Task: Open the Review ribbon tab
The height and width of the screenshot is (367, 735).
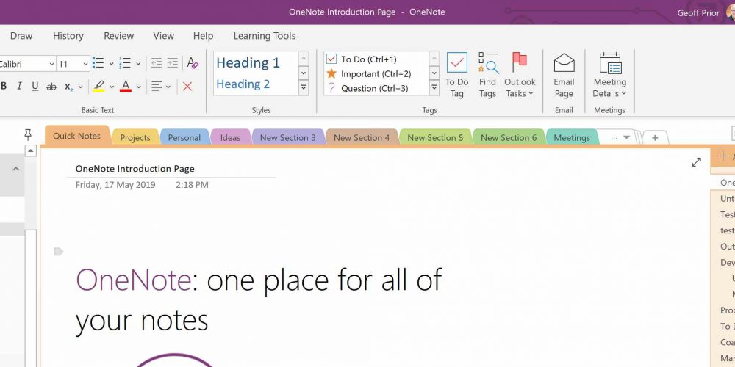Action: point(118,36)
